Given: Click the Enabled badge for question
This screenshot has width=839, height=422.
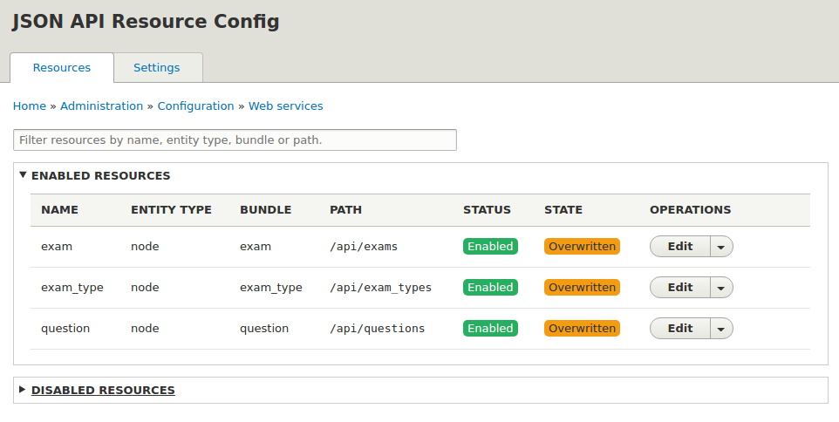Looking at the screenshot, I should click(x=490, y=329).
